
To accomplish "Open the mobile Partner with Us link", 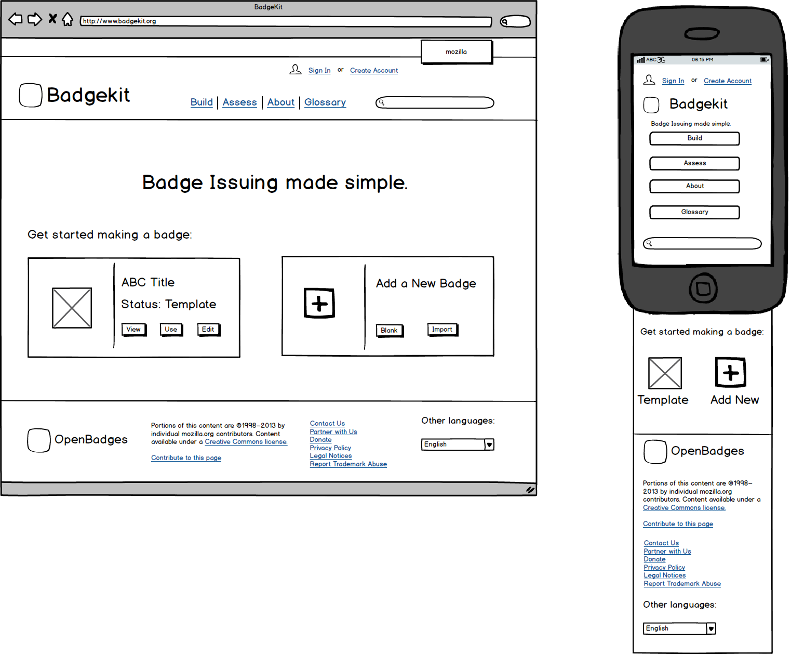I will click(667, 552).
